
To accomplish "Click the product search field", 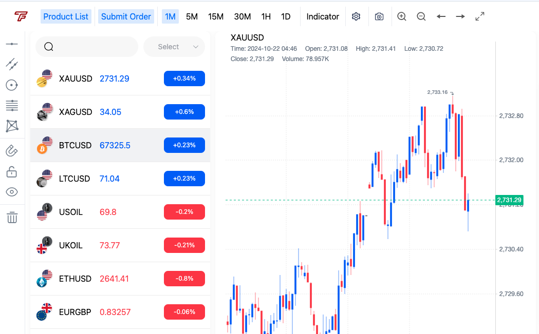I will (87, 47).
